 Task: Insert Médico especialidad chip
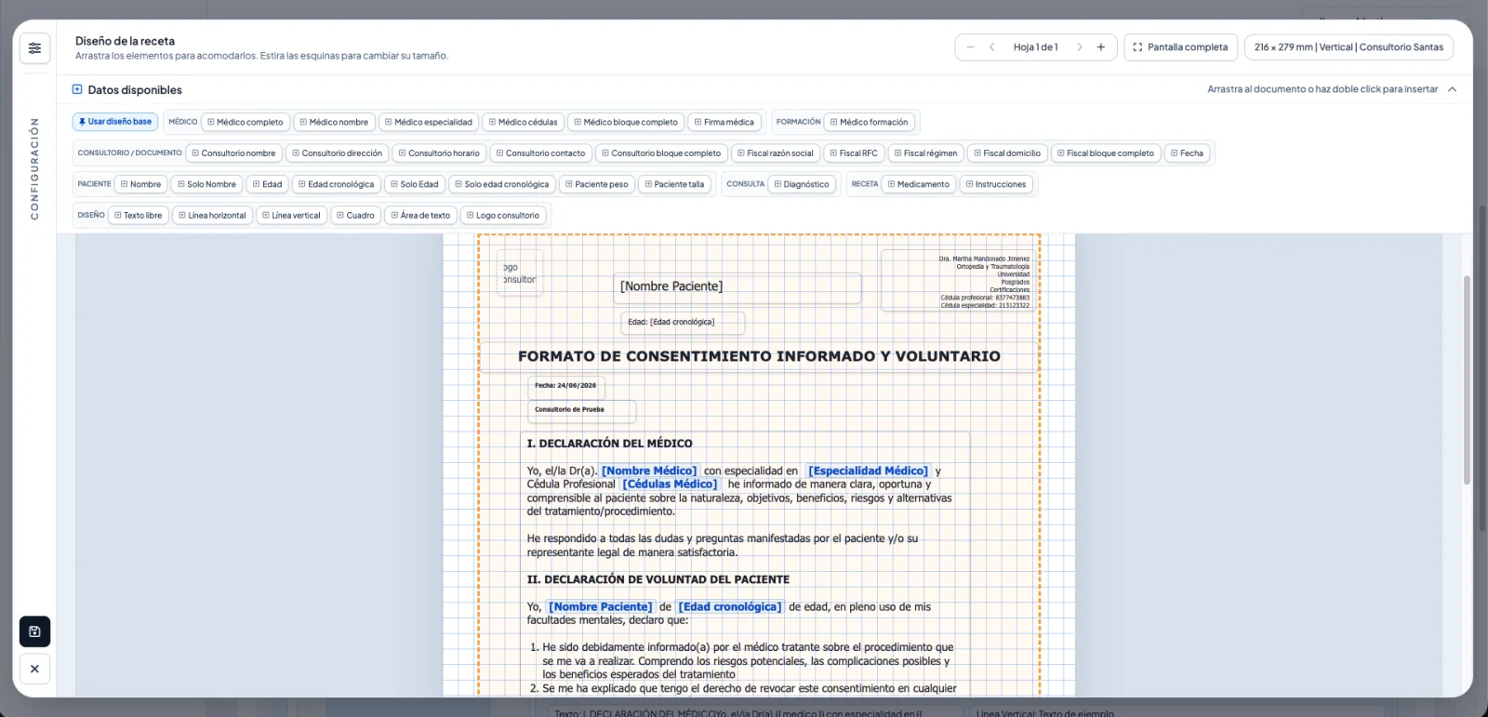pos(429,122)
